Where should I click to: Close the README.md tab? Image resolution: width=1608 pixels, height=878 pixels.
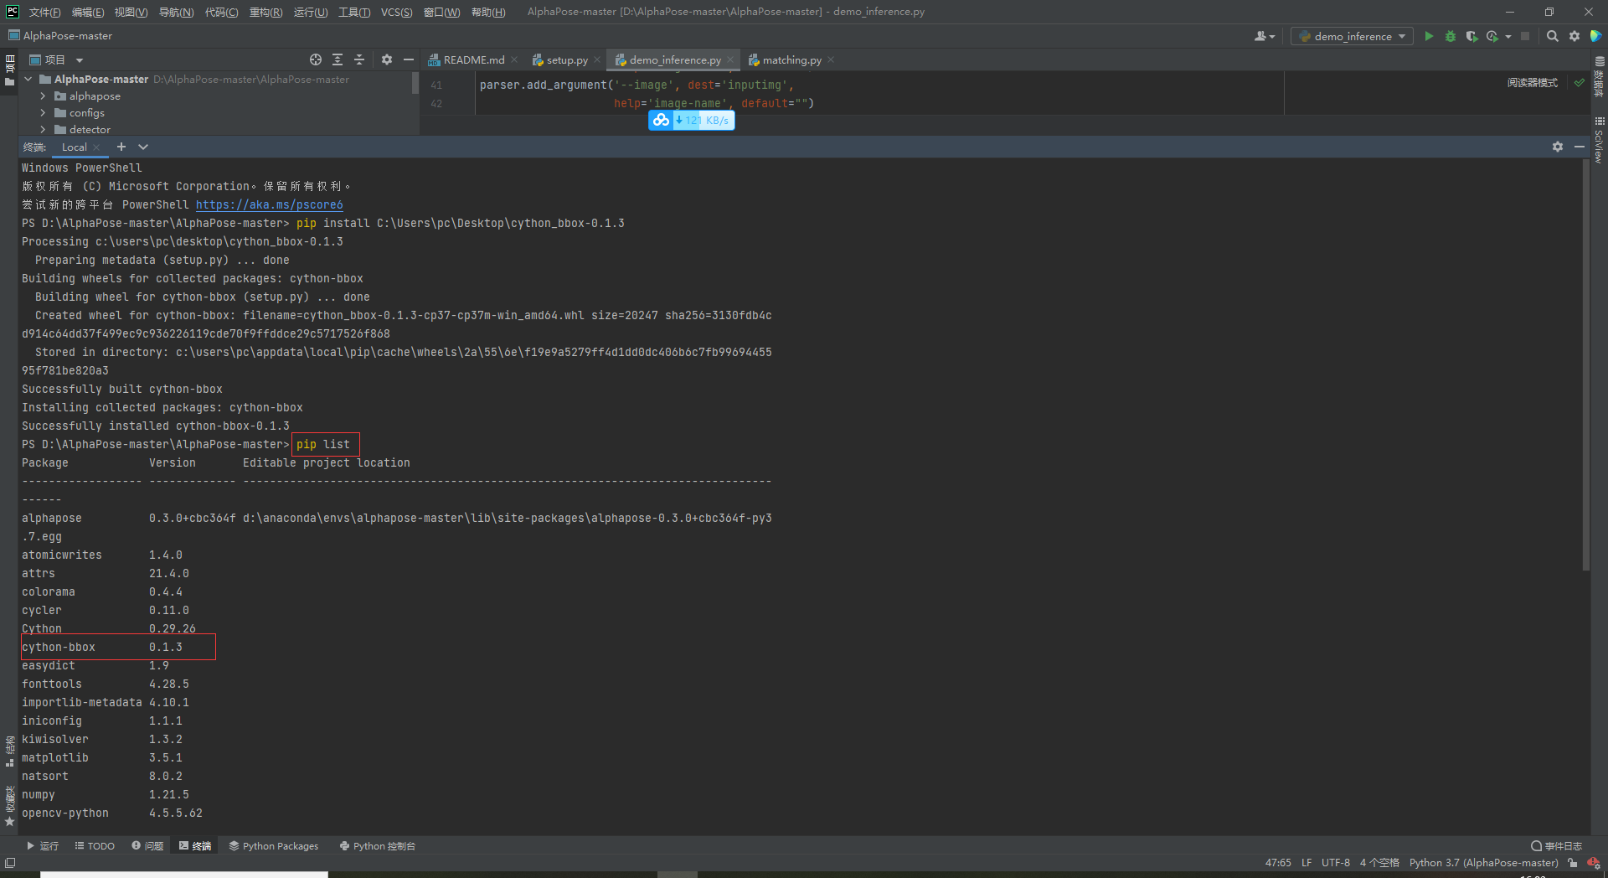(x=514, y=59)
